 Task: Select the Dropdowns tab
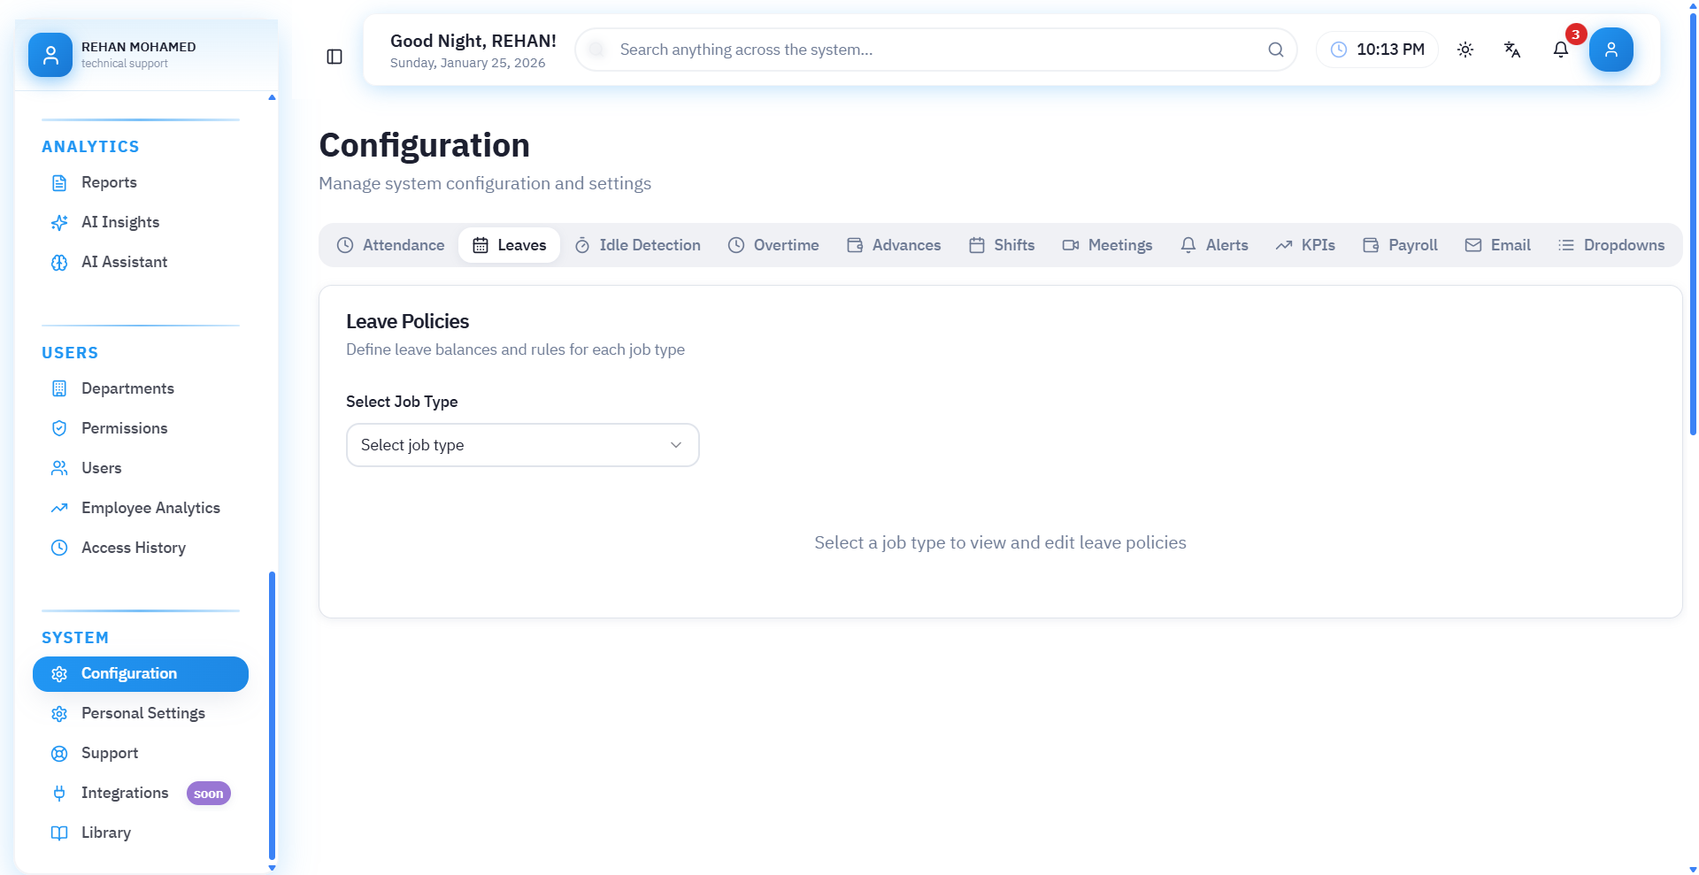point(1611,245)
